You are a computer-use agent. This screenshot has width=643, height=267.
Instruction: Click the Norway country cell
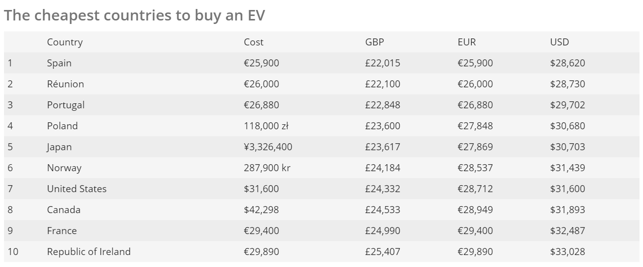coord(64,168)
